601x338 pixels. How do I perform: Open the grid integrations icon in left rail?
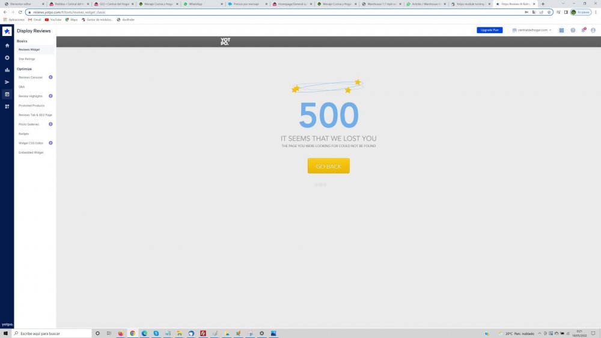coord(7,106)
